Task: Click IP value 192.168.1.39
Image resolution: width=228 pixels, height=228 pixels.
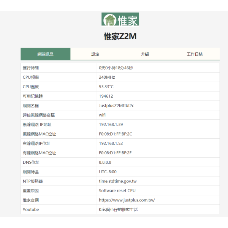Action: (x=111, y=125)
